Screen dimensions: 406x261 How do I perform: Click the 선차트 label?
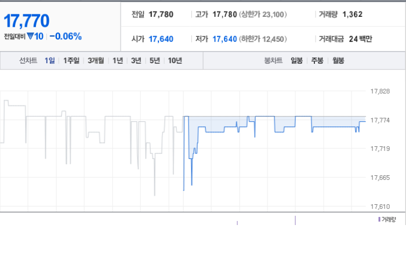[28, 60]
